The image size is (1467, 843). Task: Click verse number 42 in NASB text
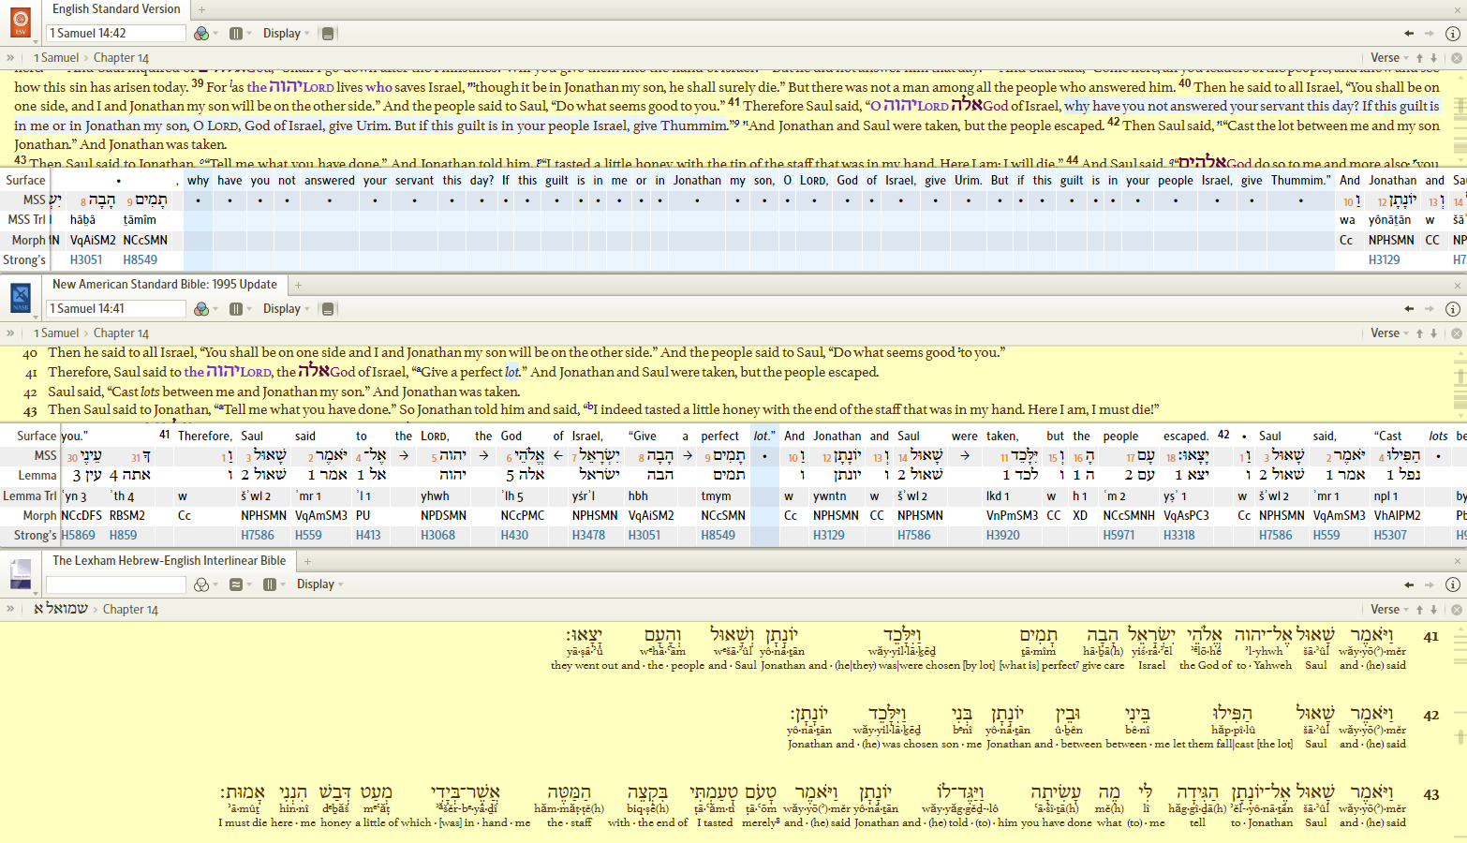[30, 392]
